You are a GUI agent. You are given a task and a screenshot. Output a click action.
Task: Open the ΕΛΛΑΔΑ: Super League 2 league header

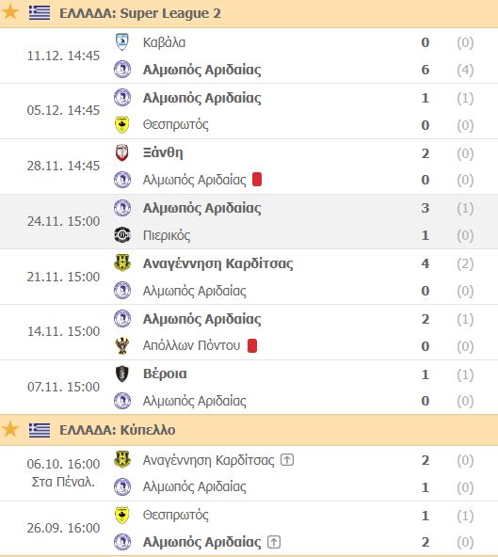point(249,13)
